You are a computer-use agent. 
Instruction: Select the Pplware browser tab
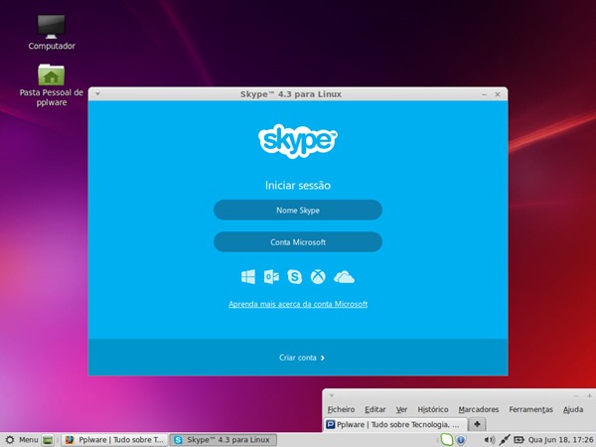(395, 424)
